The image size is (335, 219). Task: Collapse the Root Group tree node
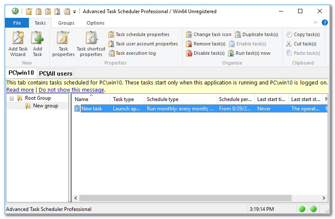12,98
